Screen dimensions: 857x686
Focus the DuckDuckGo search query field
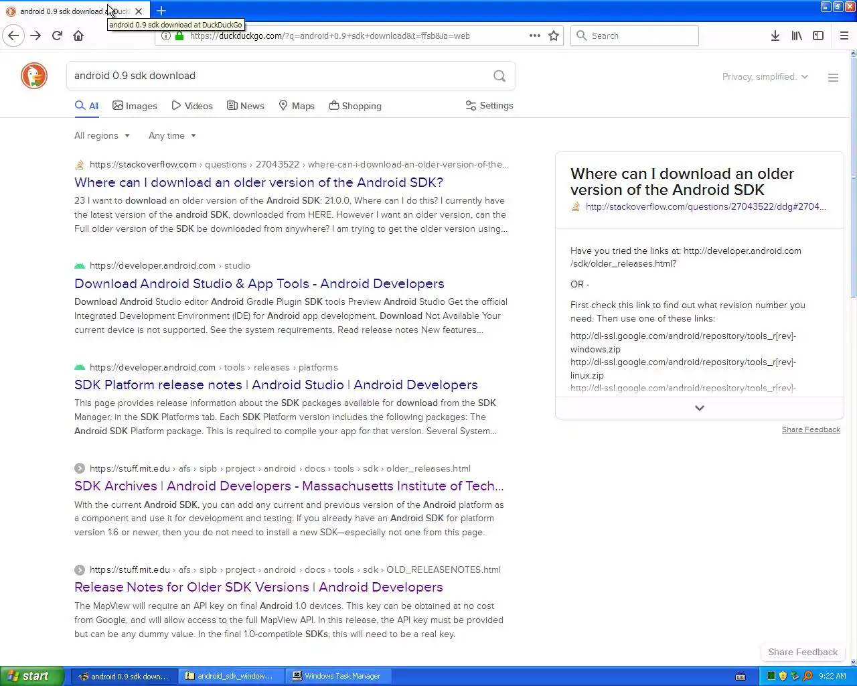pyautogui.click(x=278, y=76)
